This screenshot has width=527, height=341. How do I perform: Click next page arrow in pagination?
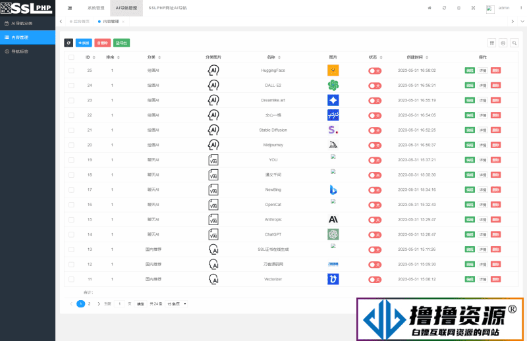[x=98, y=303]
